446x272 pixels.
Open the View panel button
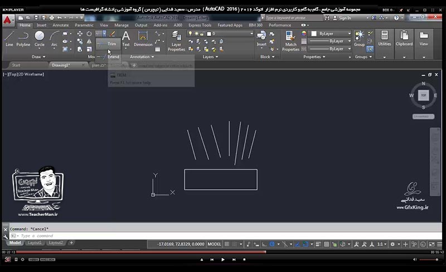[424, 38]
